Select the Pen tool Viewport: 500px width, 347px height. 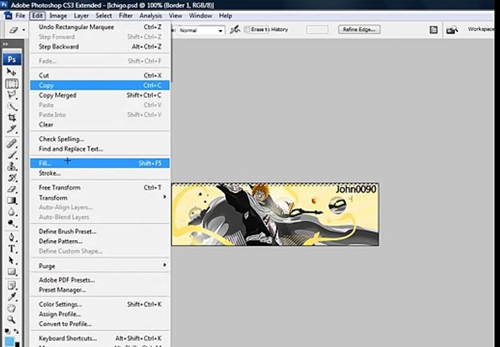point(12,238)
